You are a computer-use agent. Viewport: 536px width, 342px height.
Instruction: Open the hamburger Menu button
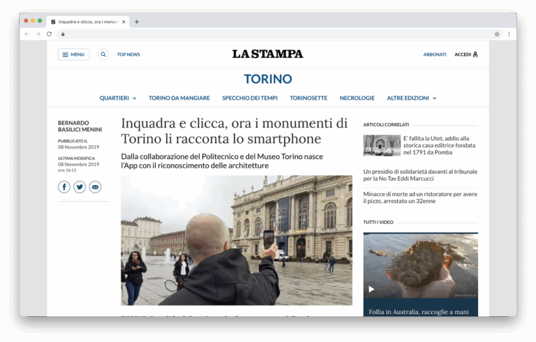coord(73,54)
